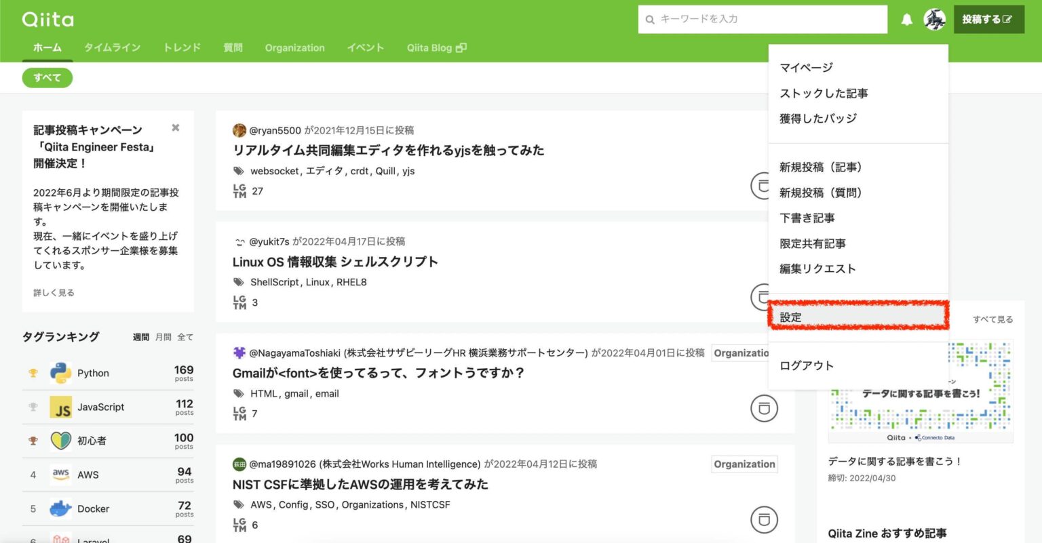
Task: Select ログアウト in the account menu
Action: [x=808, y=365]
